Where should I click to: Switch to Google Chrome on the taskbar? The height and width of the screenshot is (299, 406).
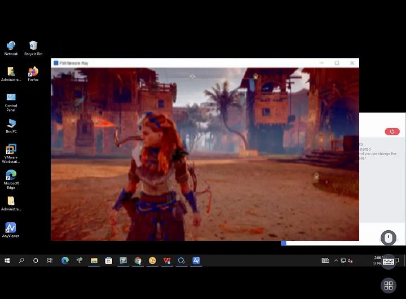point(138,261)
